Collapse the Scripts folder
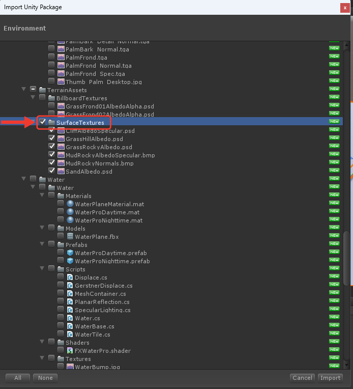 (42, 268)
